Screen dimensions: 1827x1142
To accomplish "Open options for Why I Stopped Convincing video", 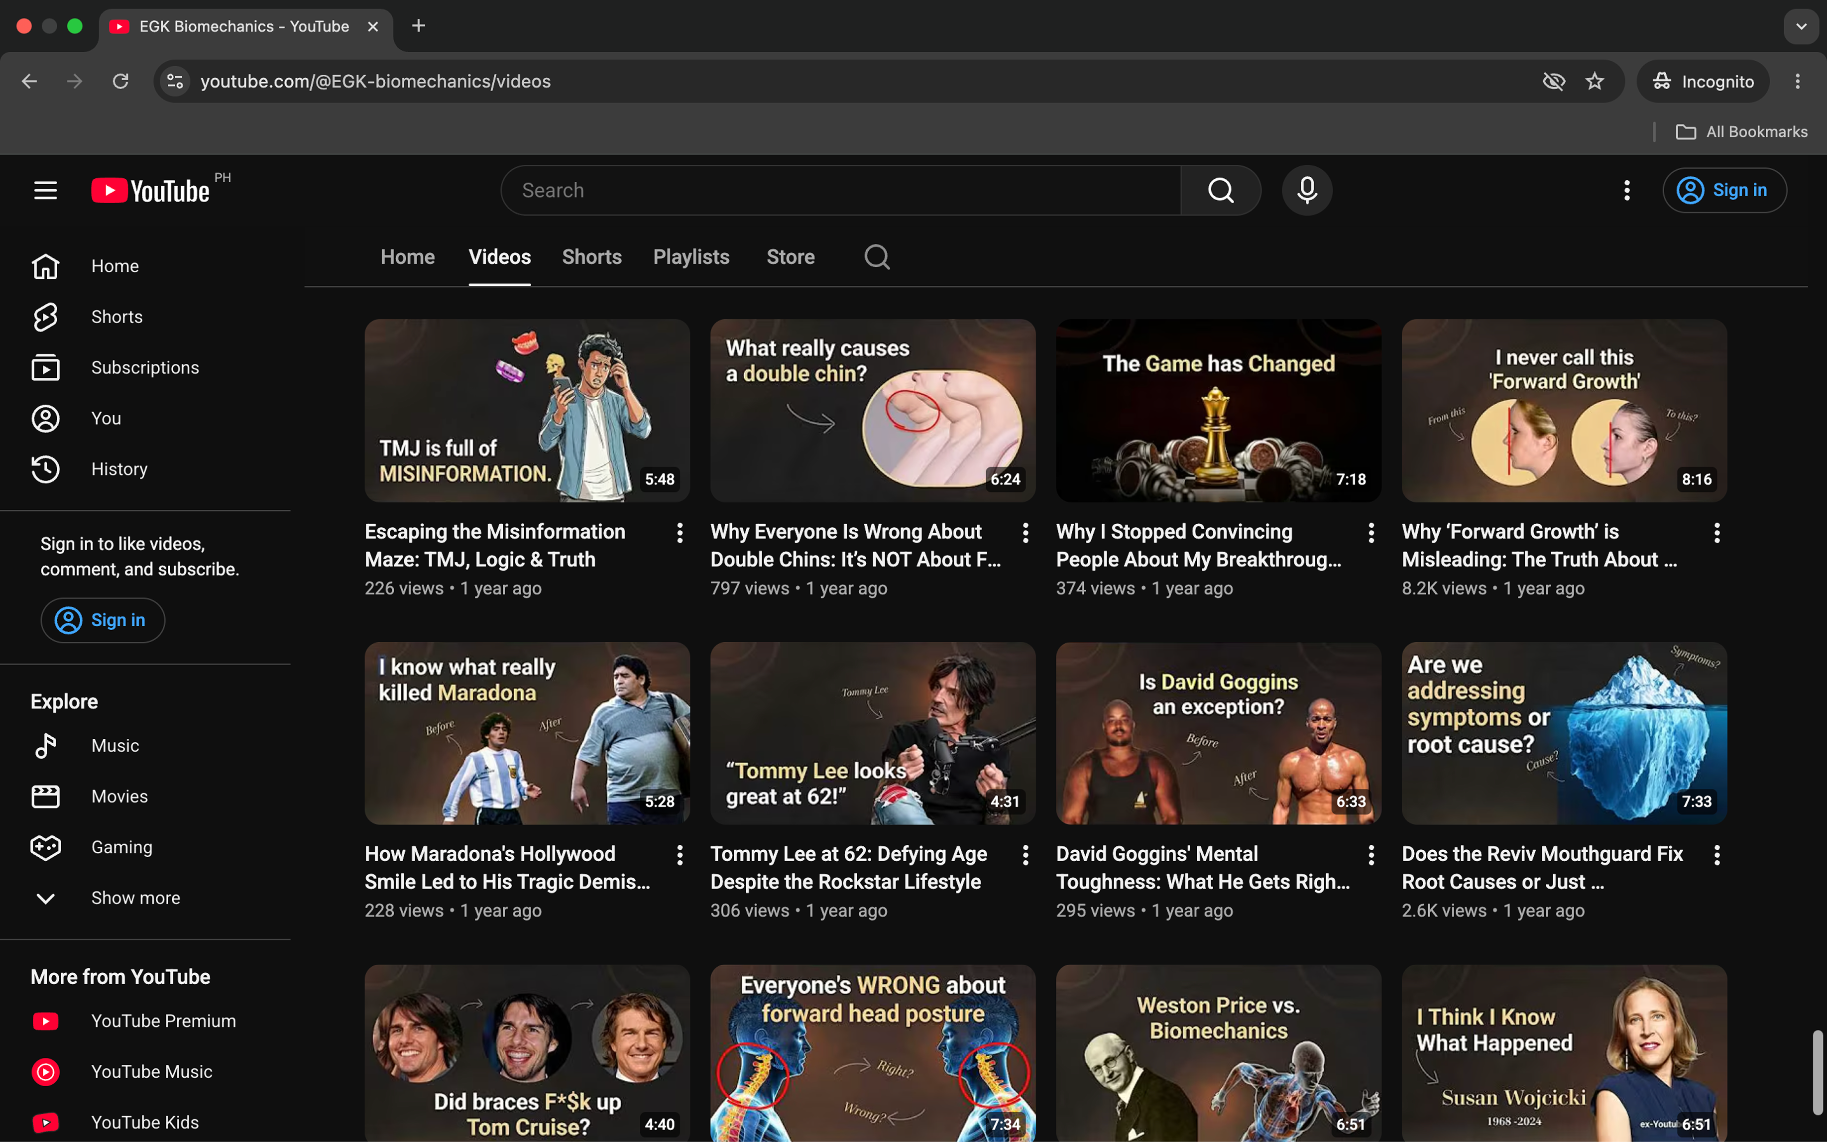I will click(1371, 533).
